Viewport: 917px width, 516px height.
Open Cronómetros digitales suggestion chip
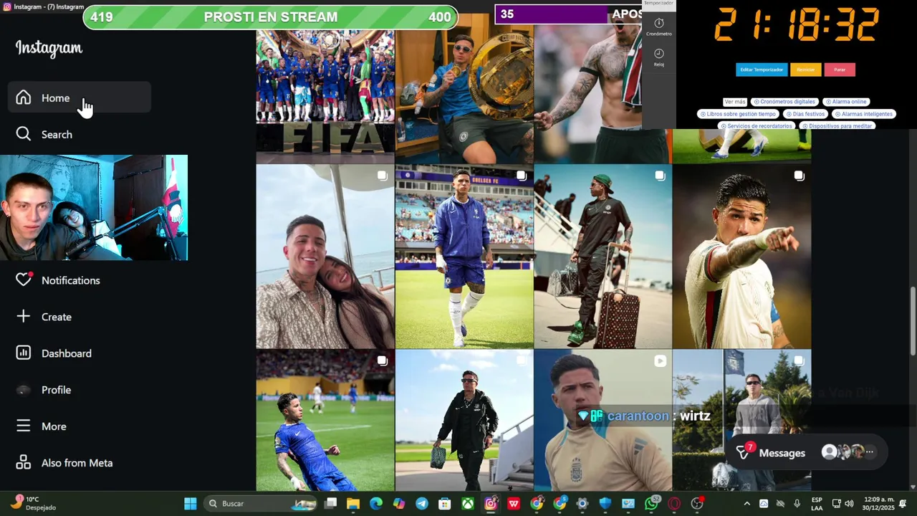(x=785, y=102)
